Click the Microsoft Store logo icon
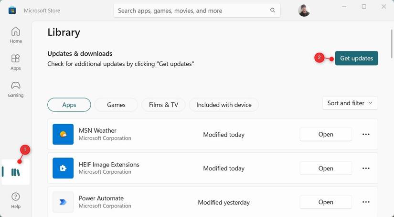Viewport: 394px width, 217px height. pyautogui.click(x=12, y=10)
